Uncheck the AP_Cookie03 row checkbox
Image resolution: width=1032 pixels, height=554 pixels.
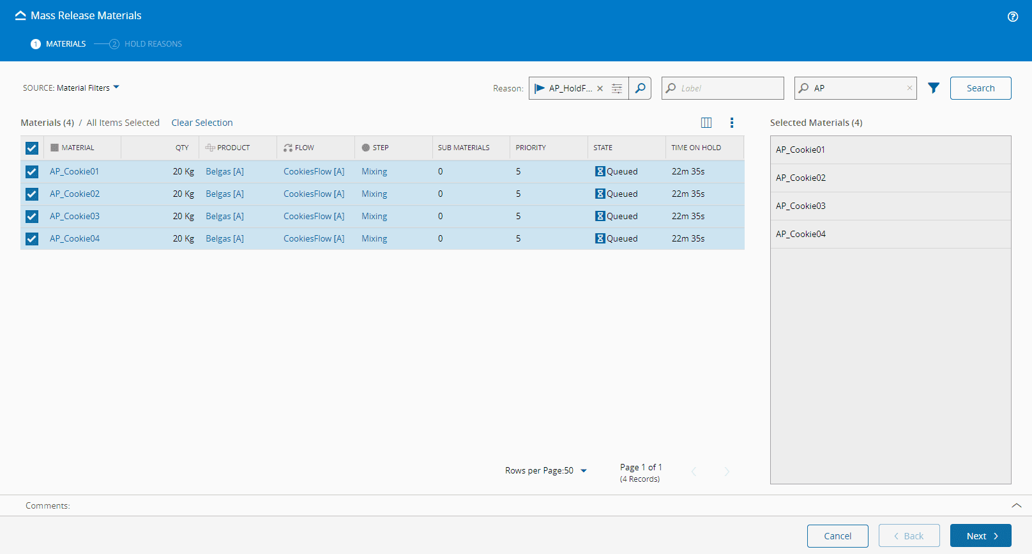point(32,217)
